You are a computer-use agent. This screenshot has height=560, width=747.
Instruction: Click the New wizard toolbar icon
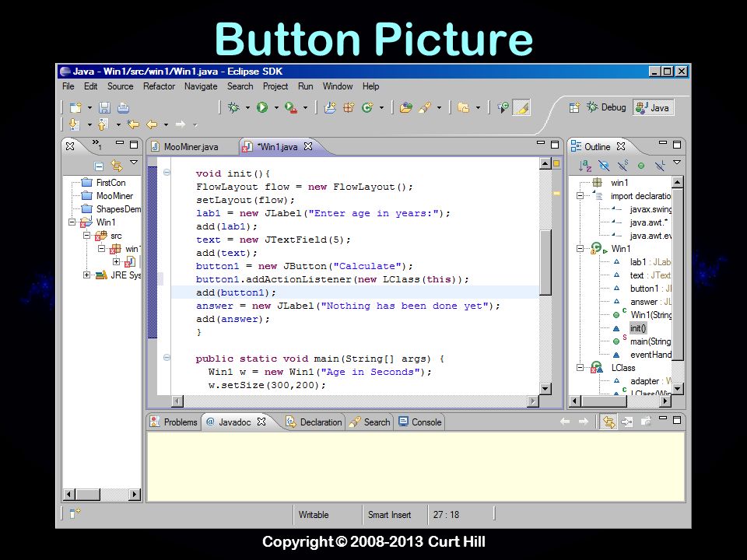[x=75, y=108]
